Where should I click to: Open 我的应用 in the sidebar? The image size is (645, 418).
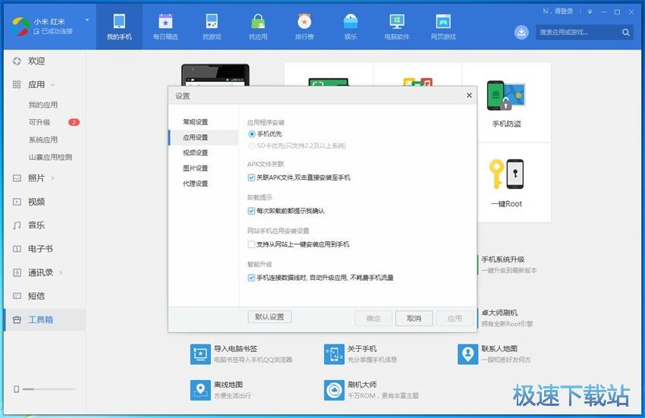click(42, 105)
